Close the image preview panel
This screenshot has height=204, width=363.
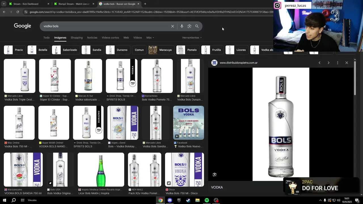[347, 63]
